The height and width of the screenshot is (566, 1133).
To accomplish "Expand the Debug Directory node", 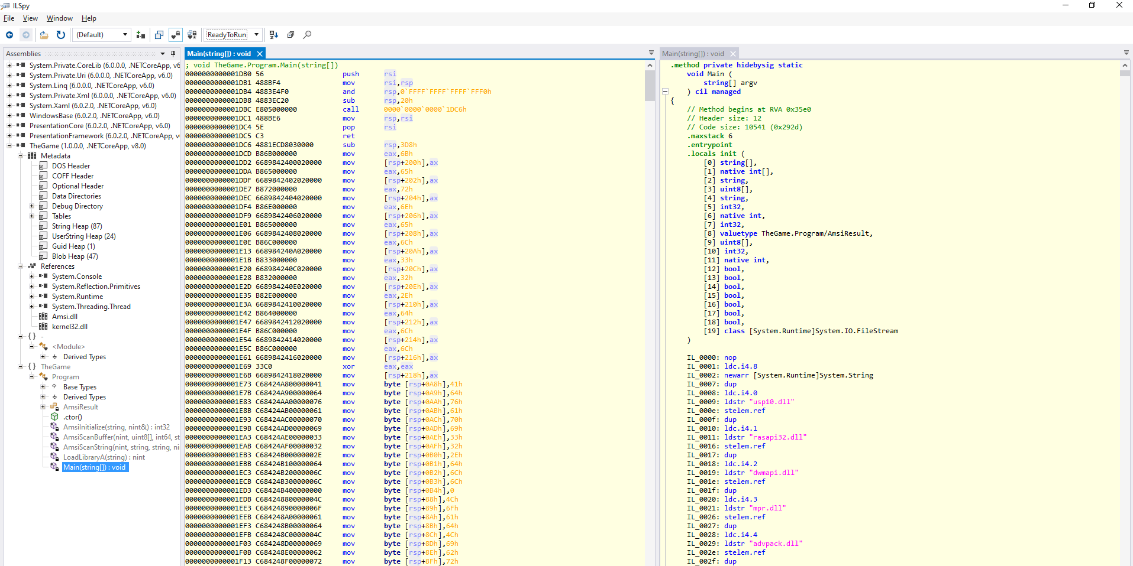I will [31, 206].
